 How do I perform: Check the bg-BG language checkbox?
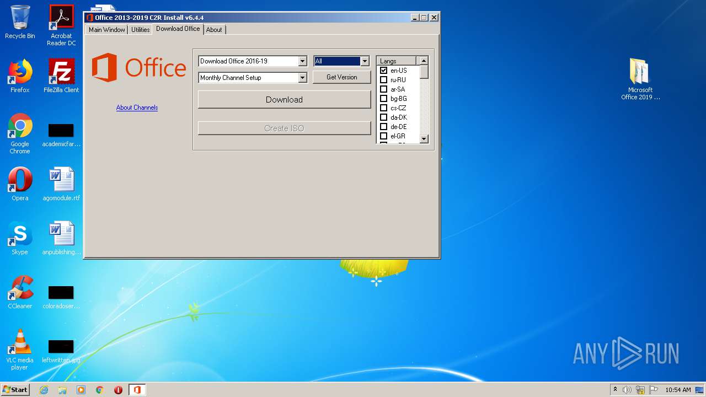(x=384, y=99)
